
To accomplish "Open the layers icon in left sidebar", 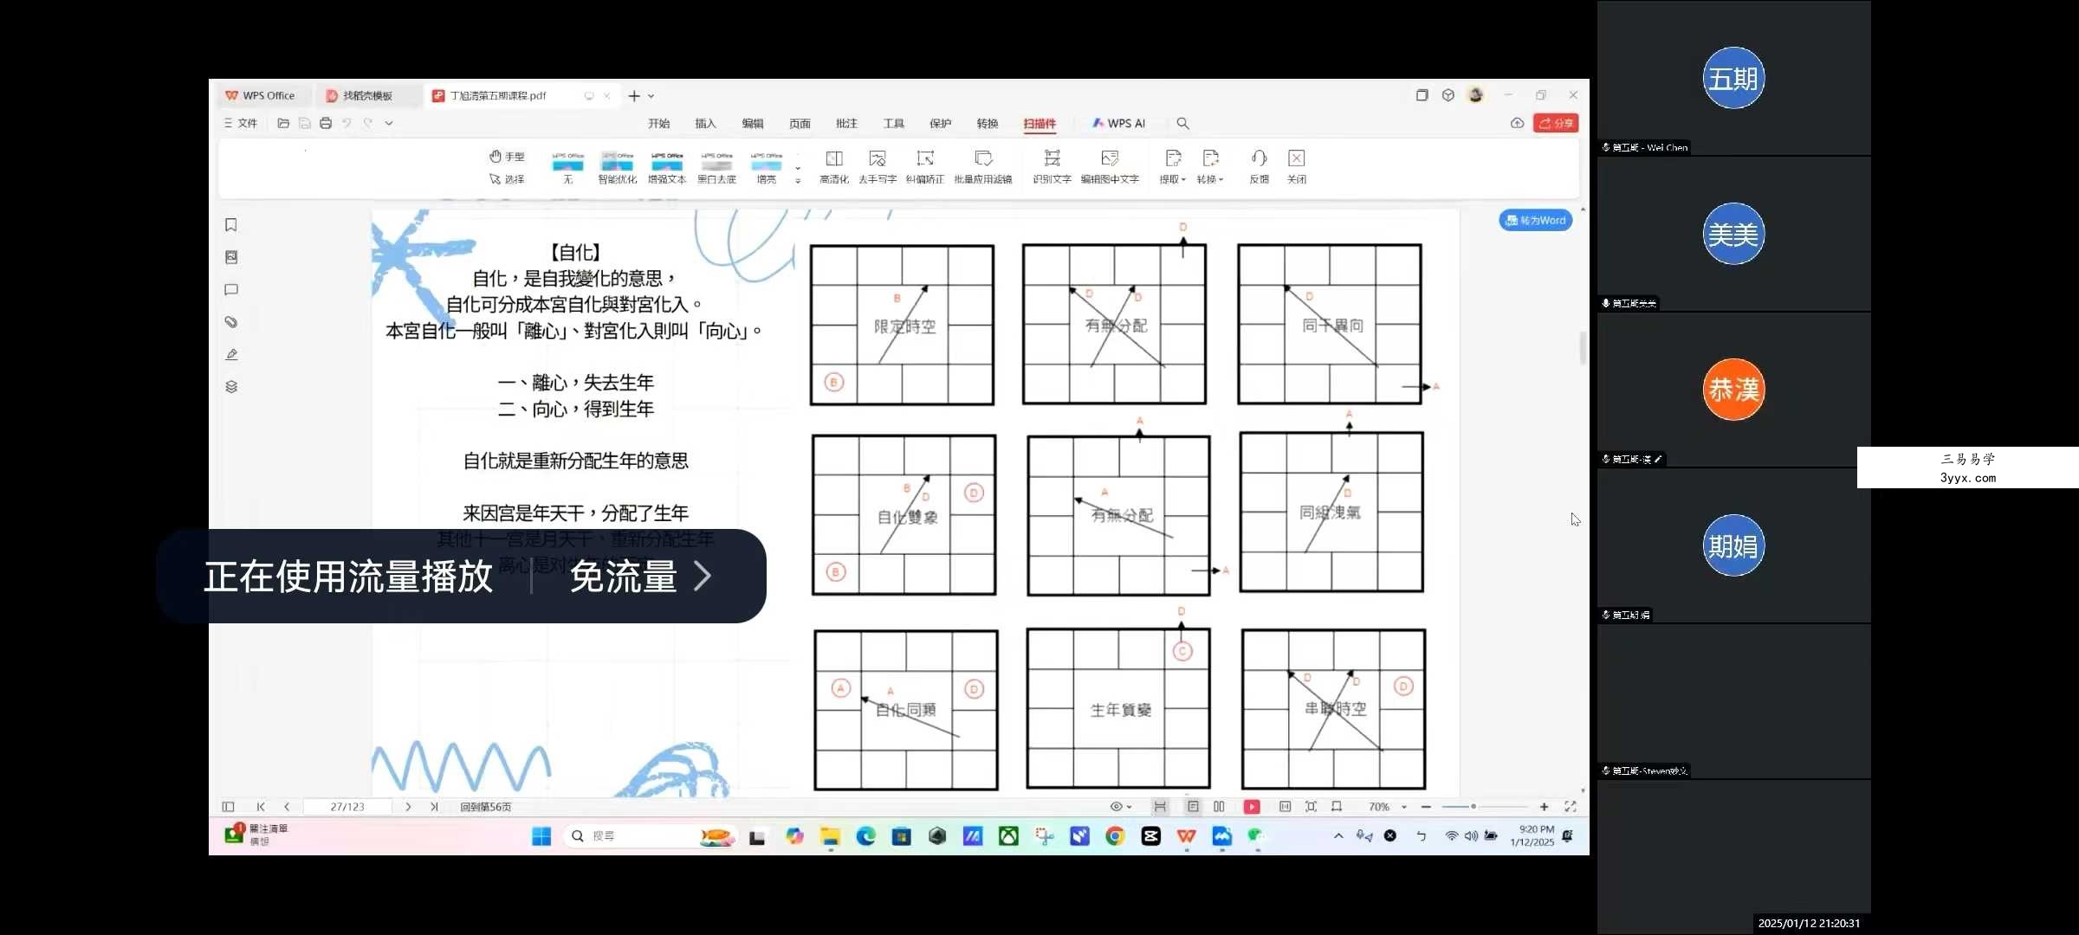I will tap(231, 386).
